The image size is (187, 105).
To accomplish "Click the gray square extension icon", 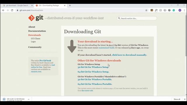I will (x=160, y=10).
